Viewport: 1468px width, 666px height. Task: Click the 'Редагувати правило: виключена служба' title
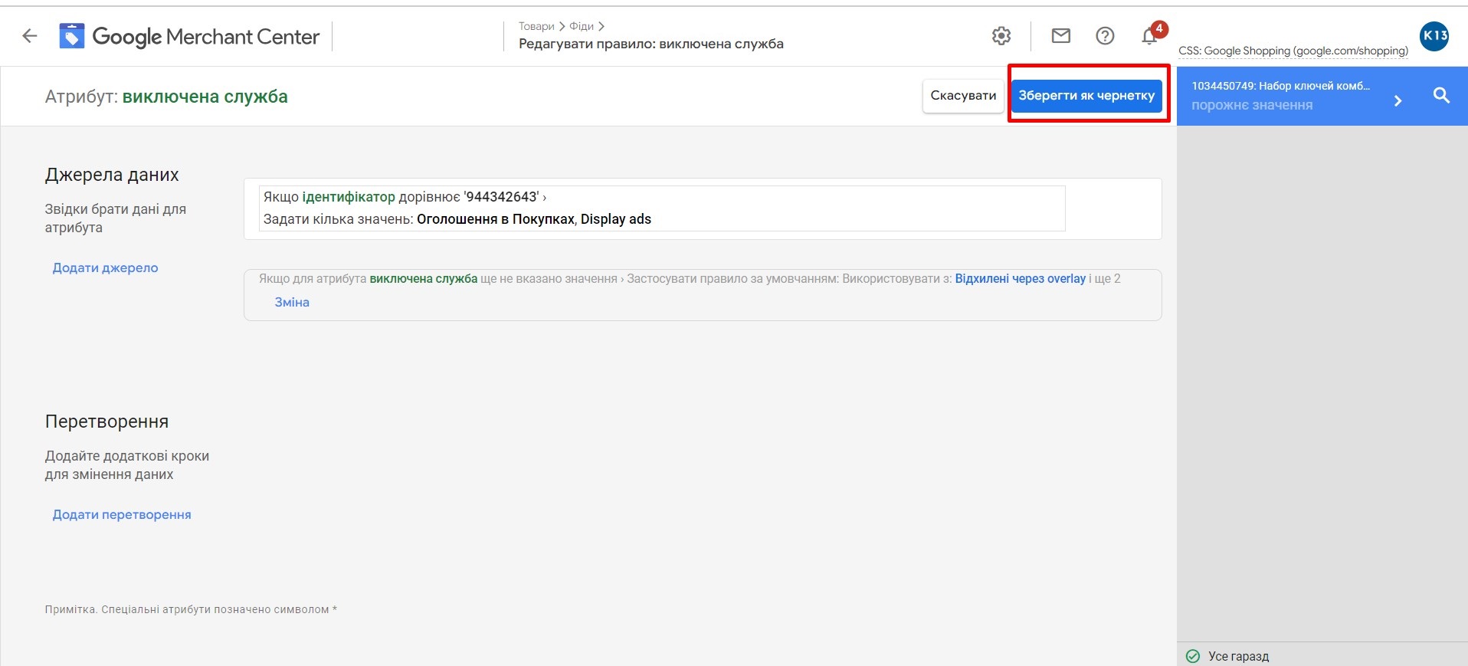[x=651, y=44]
